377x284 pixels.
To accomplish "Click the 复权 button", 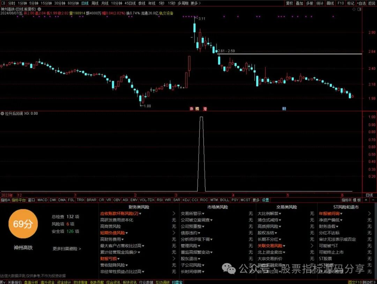I will [x=289, y=3].
